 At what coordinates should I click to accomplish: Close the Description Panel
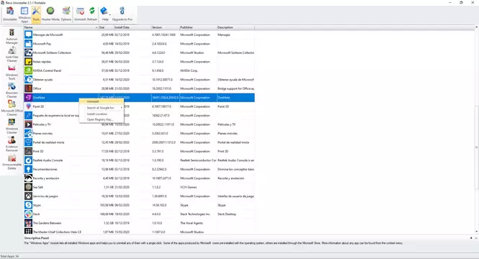click(476, 238)
